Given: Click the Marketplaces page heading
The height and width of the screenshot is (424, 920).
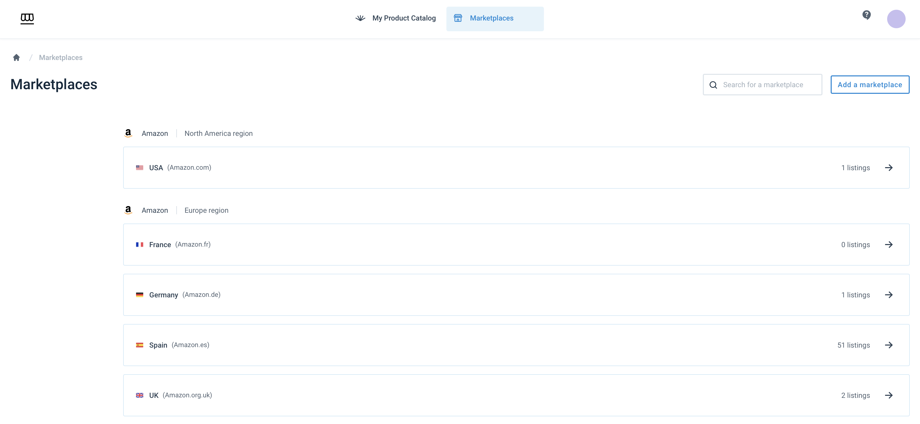Looking at the screenshot, I should [54, 85].
